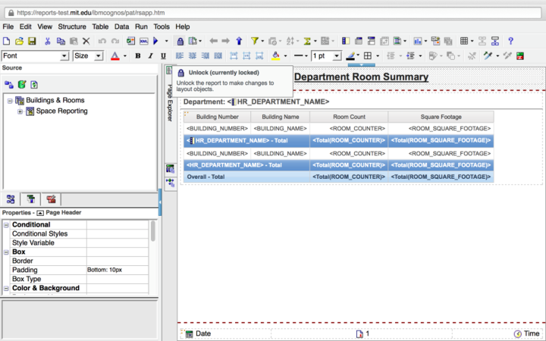Open the Structure menu
Screen dimensions: 546x341
[x=72, y=27]
